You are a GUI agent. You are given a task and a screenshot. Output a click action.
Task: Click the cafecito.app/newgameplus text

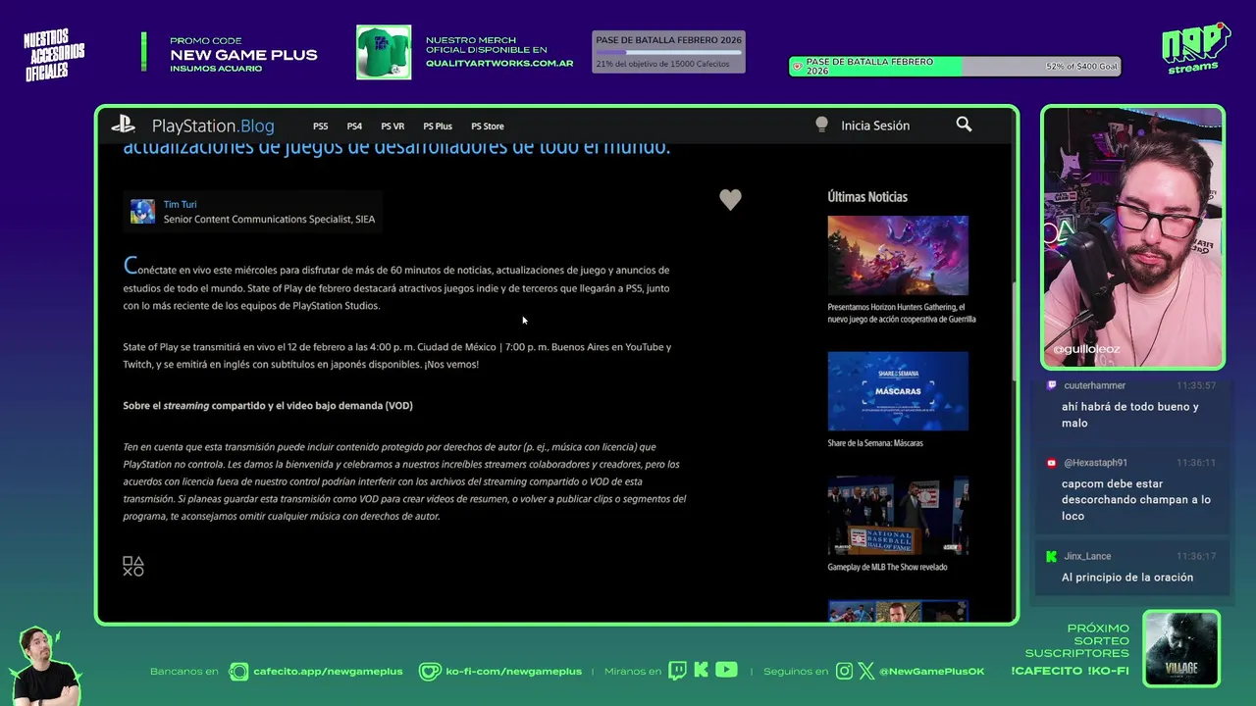tap(328, 672)
